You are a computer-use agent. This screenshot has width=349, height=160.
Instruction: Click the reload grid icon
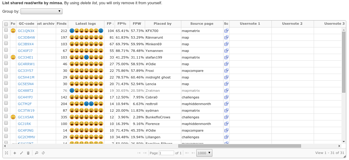tap(43, 153)
